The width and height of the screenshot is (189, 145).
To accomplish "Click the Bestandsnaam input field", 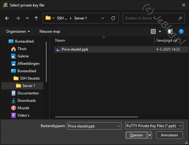I will tap(92, 126).
